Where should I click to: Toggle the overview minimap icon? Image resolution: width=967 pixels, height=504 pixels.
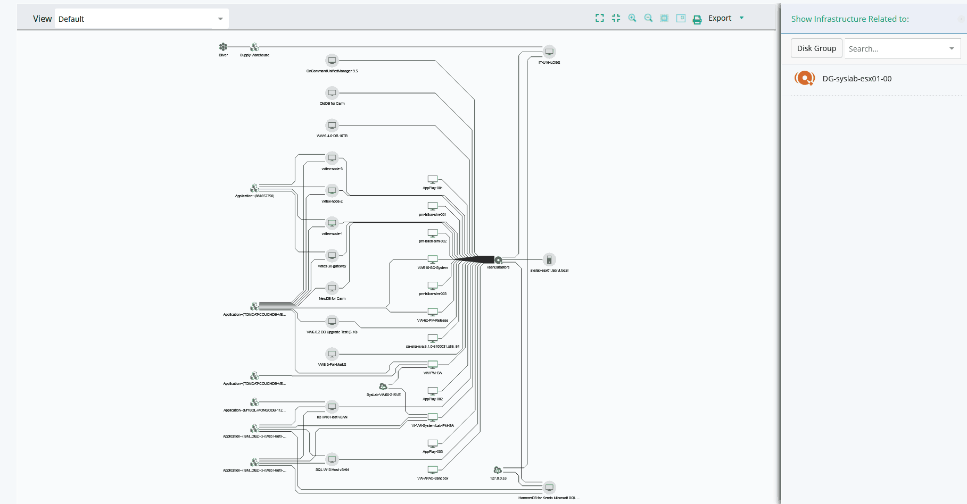click(681, 18)
